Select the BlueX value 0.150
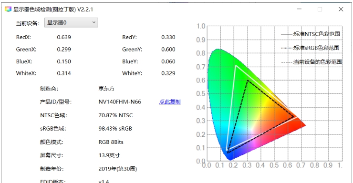353x183 pixels. (64, 61)
